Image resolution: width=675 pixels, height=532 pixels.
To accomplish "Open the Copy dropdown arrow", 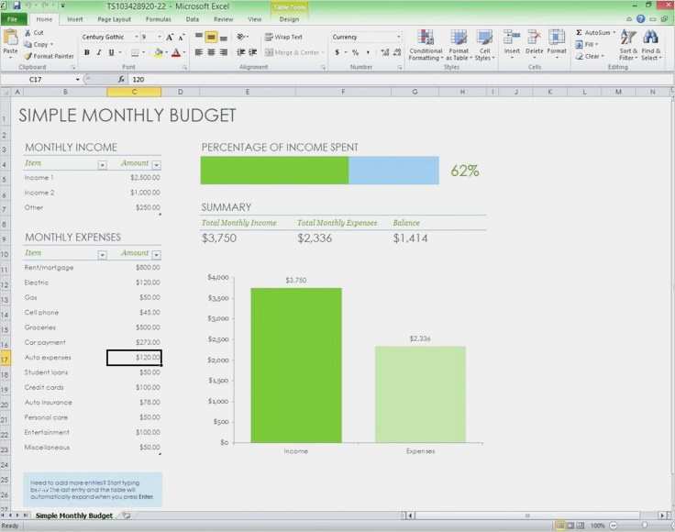I will click(51, 44).
